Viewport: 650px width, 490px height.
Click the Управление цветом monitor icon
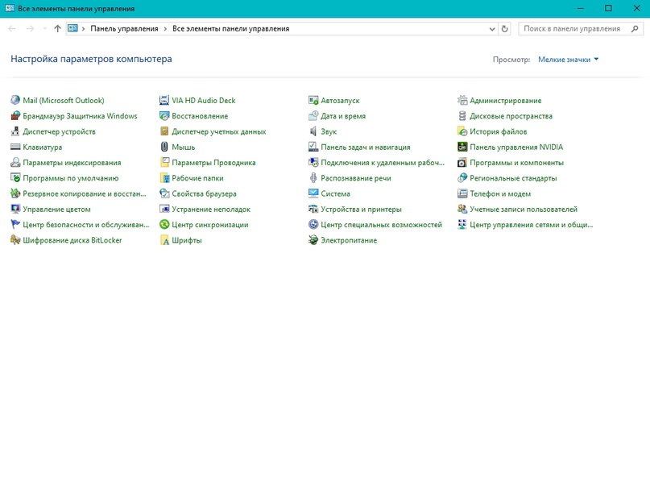pyautogui.click(x=15, y=209)
